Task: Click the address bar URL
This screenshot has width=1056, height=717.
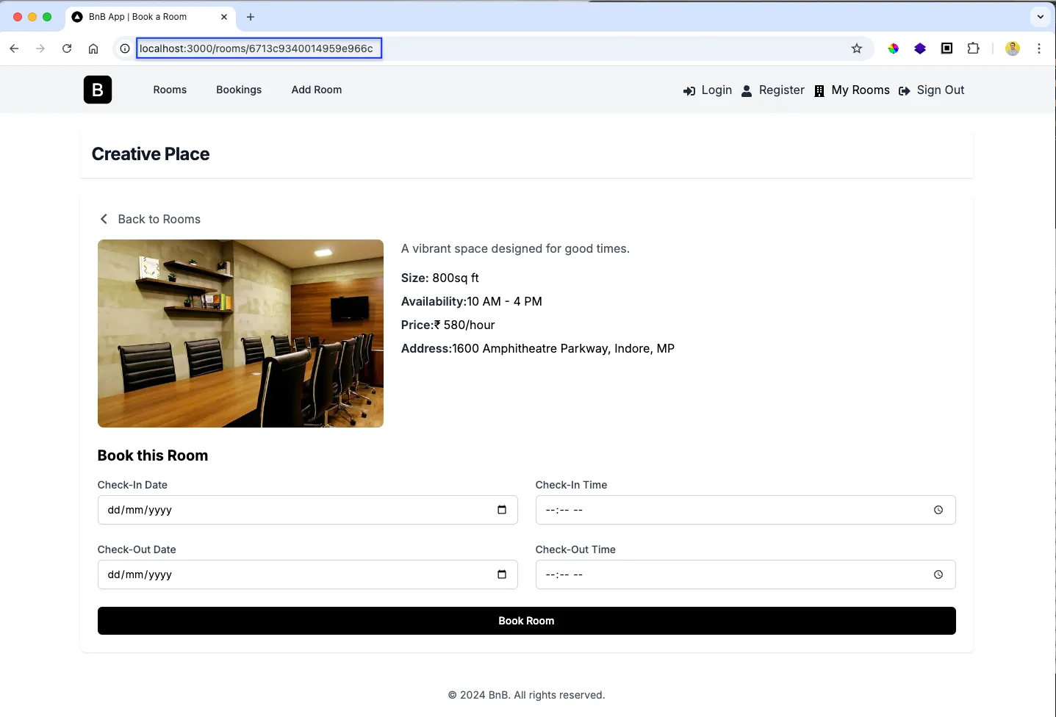Action: [x=256, y=48]
